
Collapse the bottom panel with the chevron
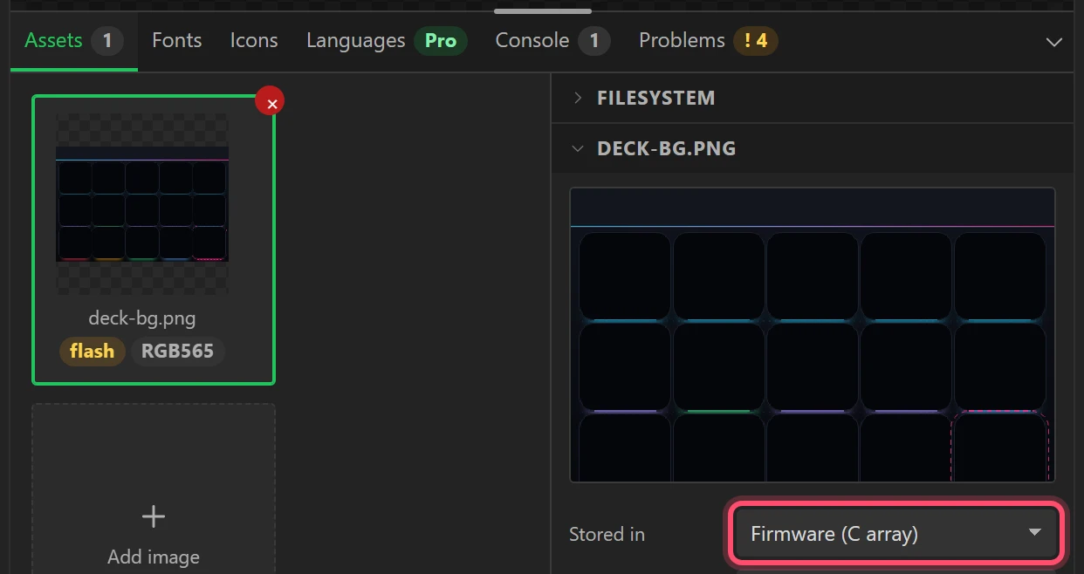[1054, 42]
